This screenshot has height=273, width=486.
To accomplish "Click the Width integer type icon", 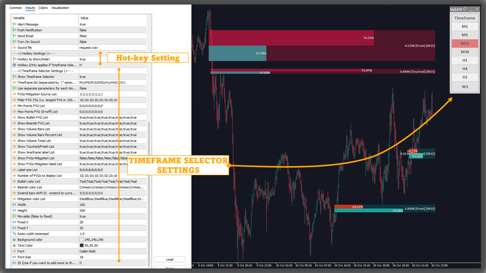I will point(14,205).
